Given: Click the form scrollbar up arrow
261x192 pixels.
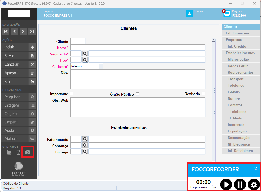Looking at the screenshot, I should coord(213,40).
